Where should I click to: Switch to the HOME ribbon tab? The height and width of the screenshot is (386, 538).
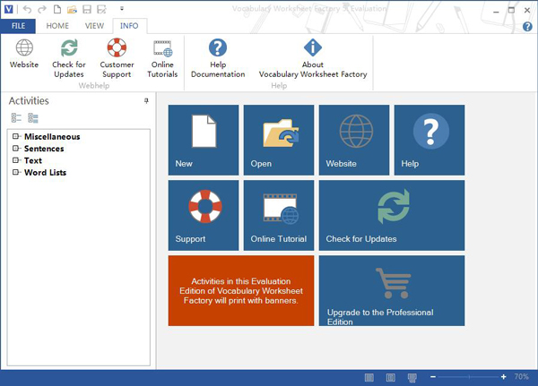(x=57, y=26)
